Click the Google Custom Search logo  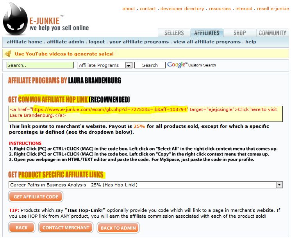[x=177, y=65]
